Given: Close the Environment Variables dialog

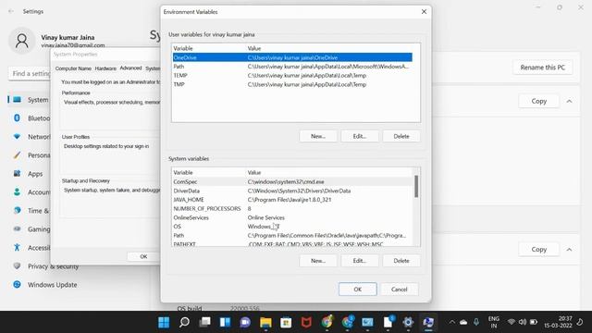Looking at the screenshot, I should pyautogui.click(x=424, y=12).
